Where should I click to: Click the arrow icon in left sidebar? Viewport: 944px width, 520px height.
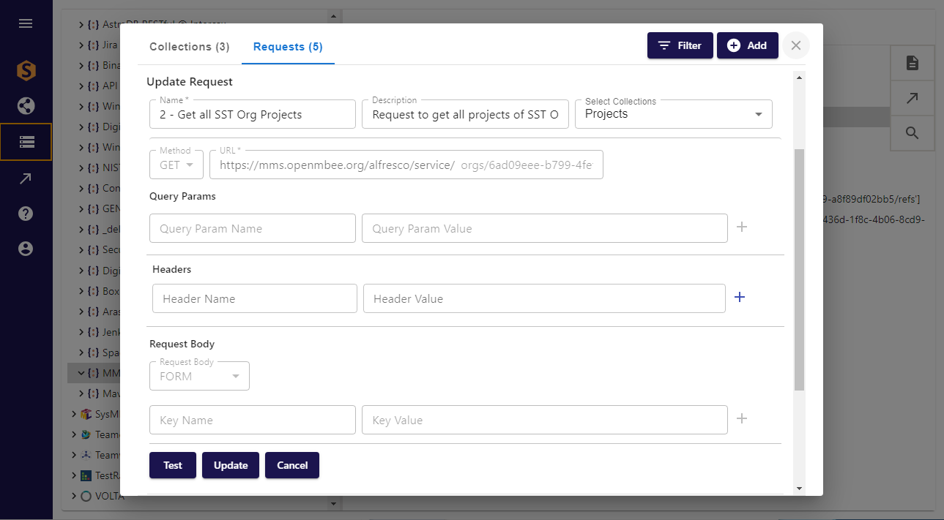(x=26, y=178)
